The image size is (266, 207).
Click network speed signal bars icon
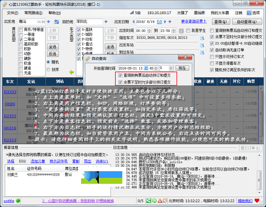click(x=132, y=13)
